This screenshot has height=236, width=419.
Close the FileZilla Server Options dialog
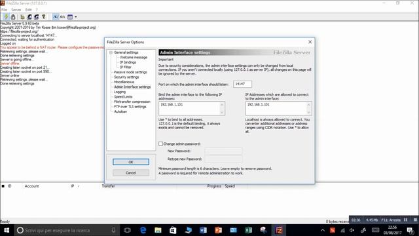click(310, 42)
